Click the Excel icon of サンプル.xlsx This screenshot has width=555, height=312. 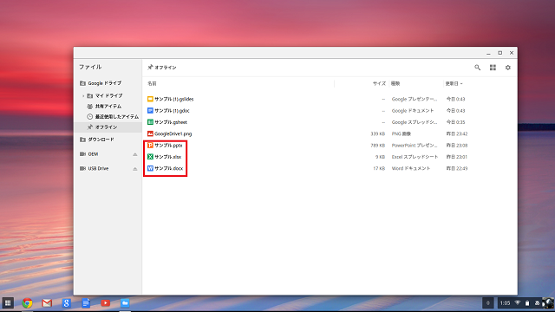(x=150, y=157)
